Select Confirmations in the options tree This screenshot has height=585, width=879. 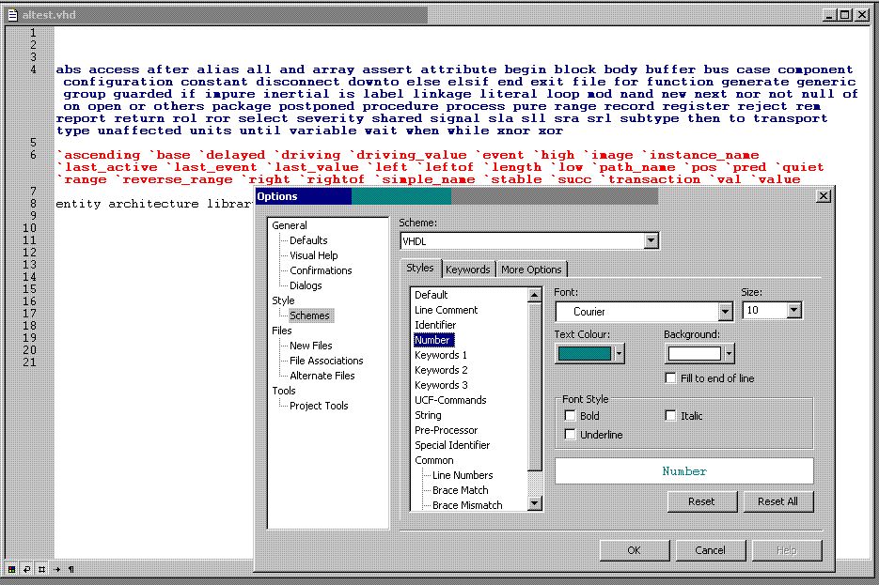point(321,270)
